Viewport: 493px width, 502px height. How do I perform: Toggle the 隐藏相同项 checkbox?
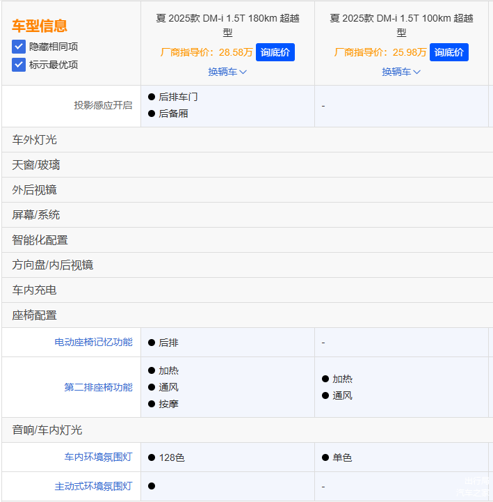coord(19,47)
